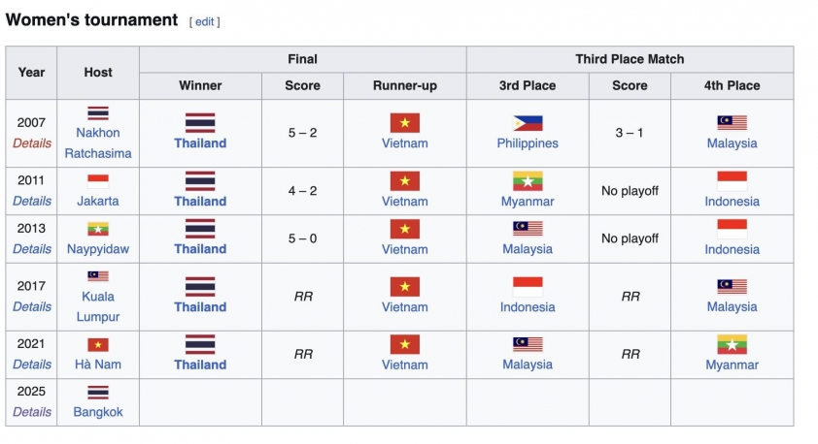The width and height of the screenshot is (818, 444).
Task: Open the 2017 Details link
Action: (32, 306)
